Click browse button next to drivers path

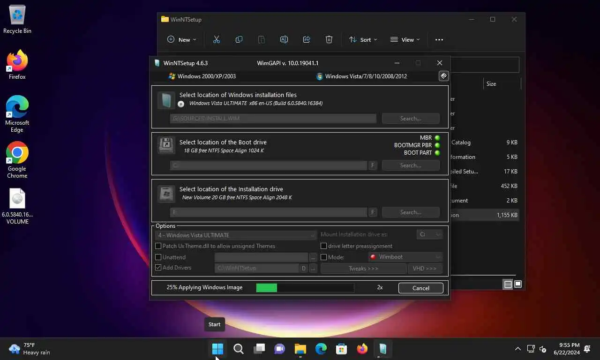pyautogui.click(x=313, y=269)
